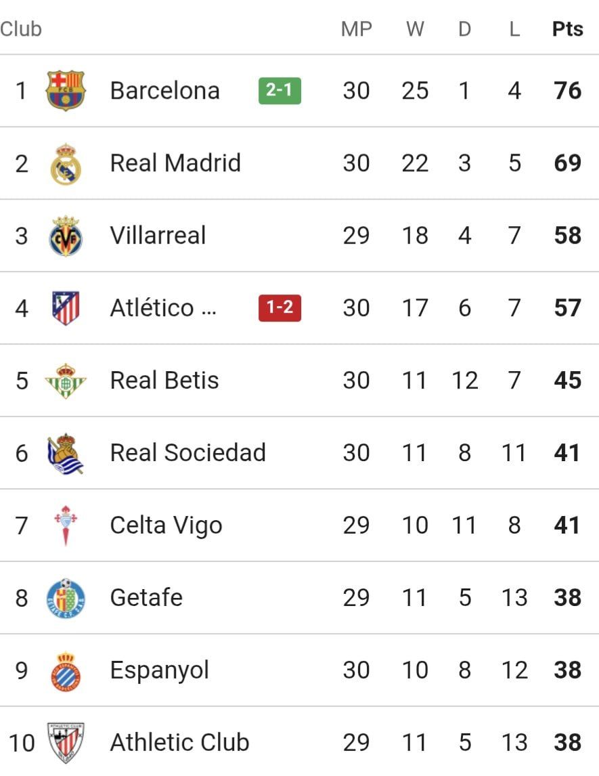Open the Real Madrid team name link
Image resolution: width=599 pixels, height=776 pixels.
point(175,163)
